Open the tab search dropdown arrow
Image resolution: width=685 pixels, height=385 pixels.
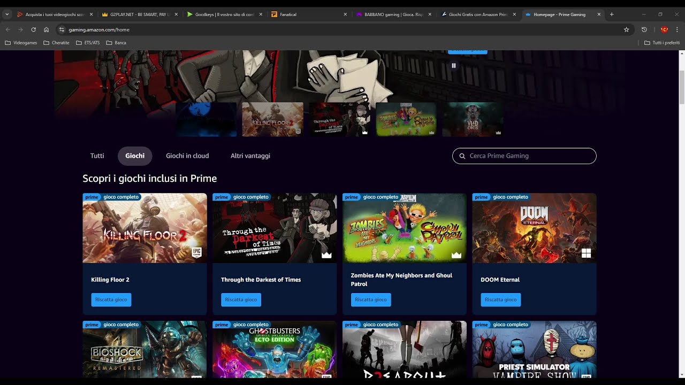tap(7, 14)
